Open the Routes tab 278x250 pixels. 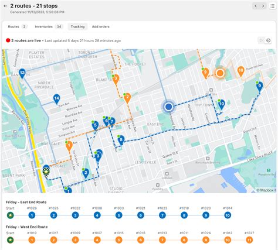click(x=17, y=26)
